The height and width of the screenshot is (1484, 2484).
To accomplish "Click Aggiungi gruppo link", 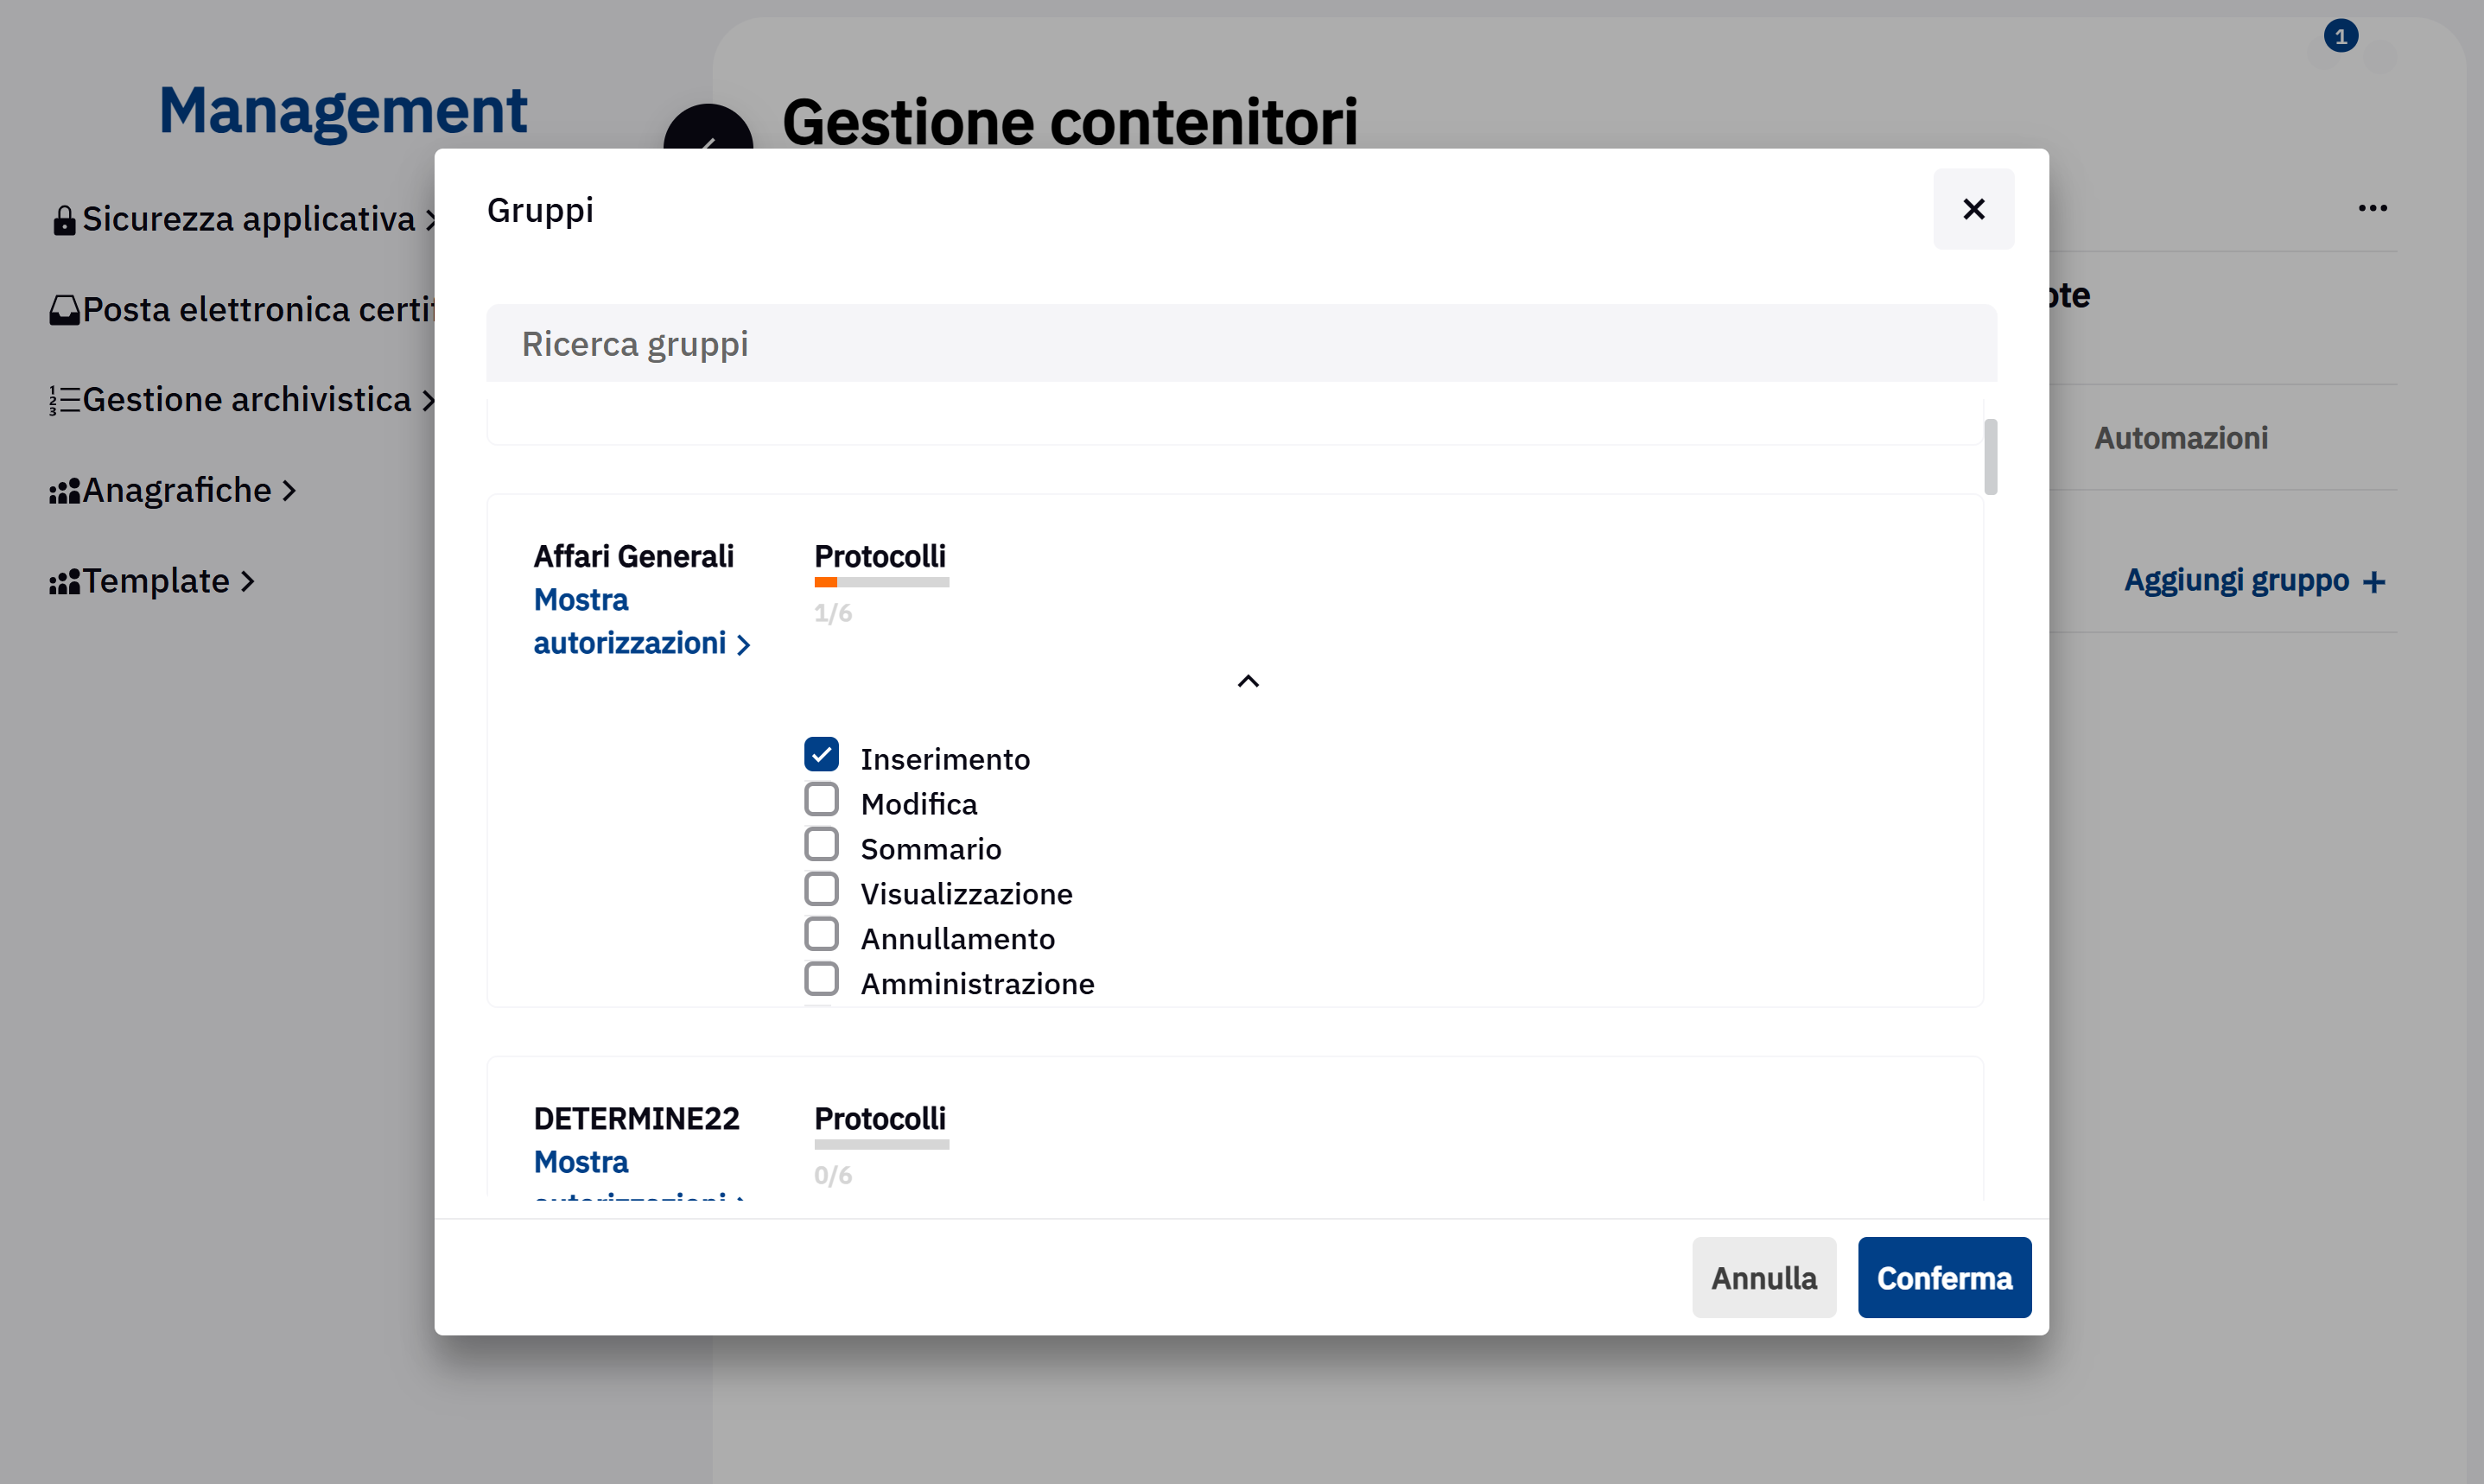I will click(2254, 580).
